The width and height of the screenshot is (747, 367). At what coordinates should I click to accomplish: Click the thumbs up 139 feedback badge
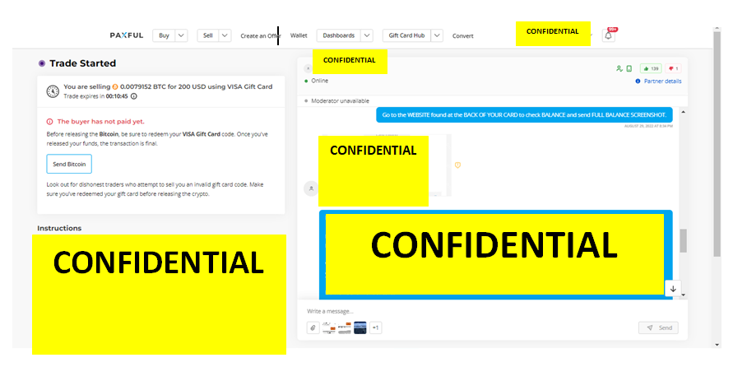[651, 68]
